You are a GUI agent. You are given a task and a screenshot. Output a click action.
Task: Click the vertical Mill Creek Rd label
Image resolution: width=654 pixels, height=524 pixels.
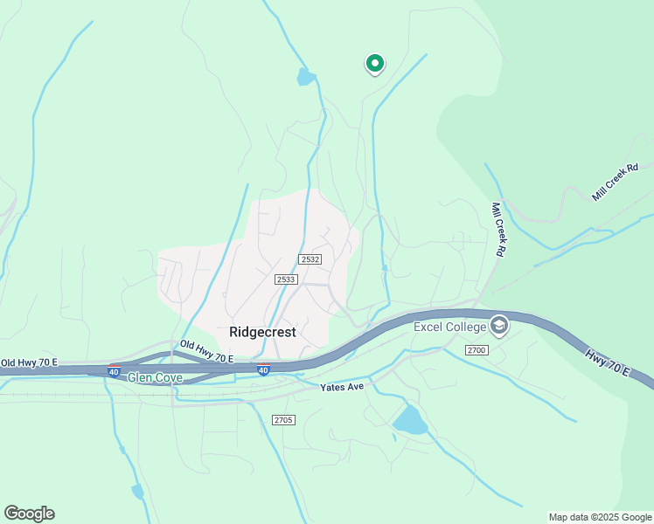[x=498, y=230]
